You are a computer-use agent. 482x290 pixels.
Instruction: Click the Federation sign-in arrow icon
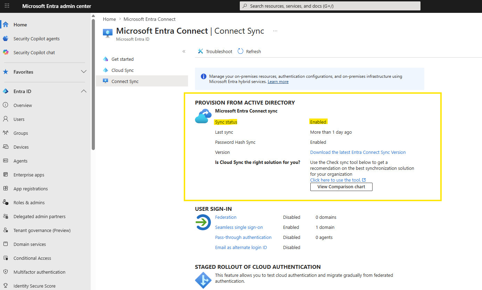(x=203, y=222)
